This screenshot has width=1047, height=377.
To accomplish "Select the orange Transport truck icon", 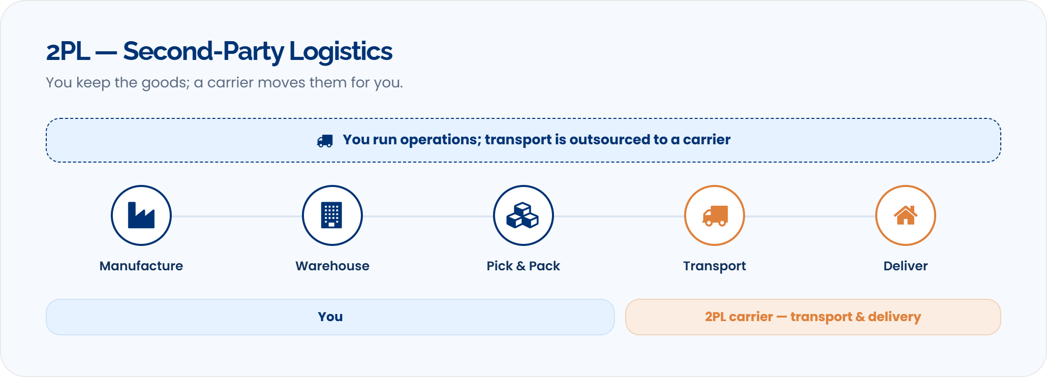I will (715, 215).
